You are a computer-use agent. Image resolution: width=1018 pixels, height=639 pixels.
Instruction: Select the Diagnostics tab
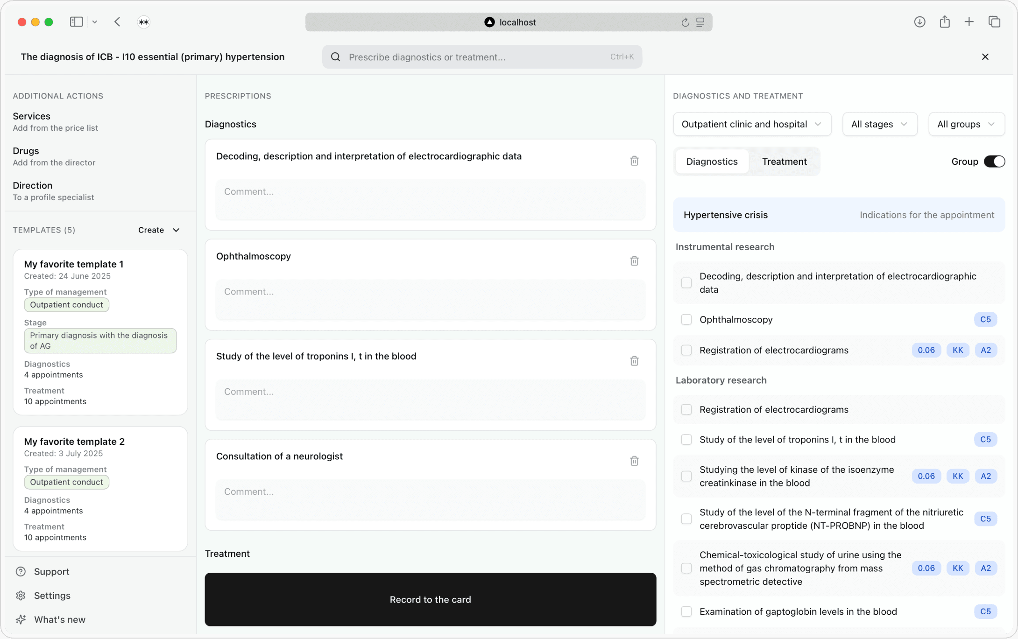coord(712,162)
